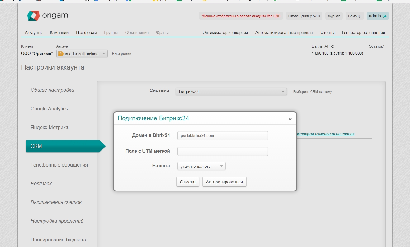Close the Bitrix24 connection dialog
The image size is (410, 247).
point(290,119)
